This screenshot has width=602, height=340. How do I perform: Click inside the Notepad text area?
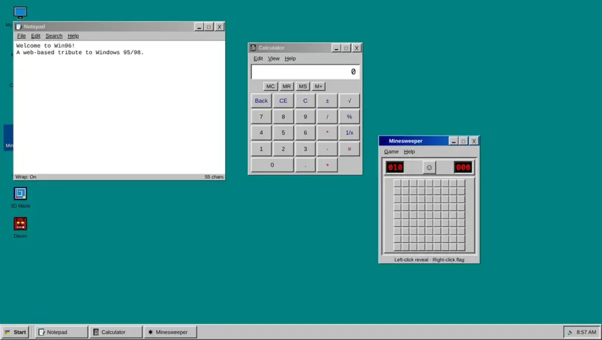[x=119, y=107]
